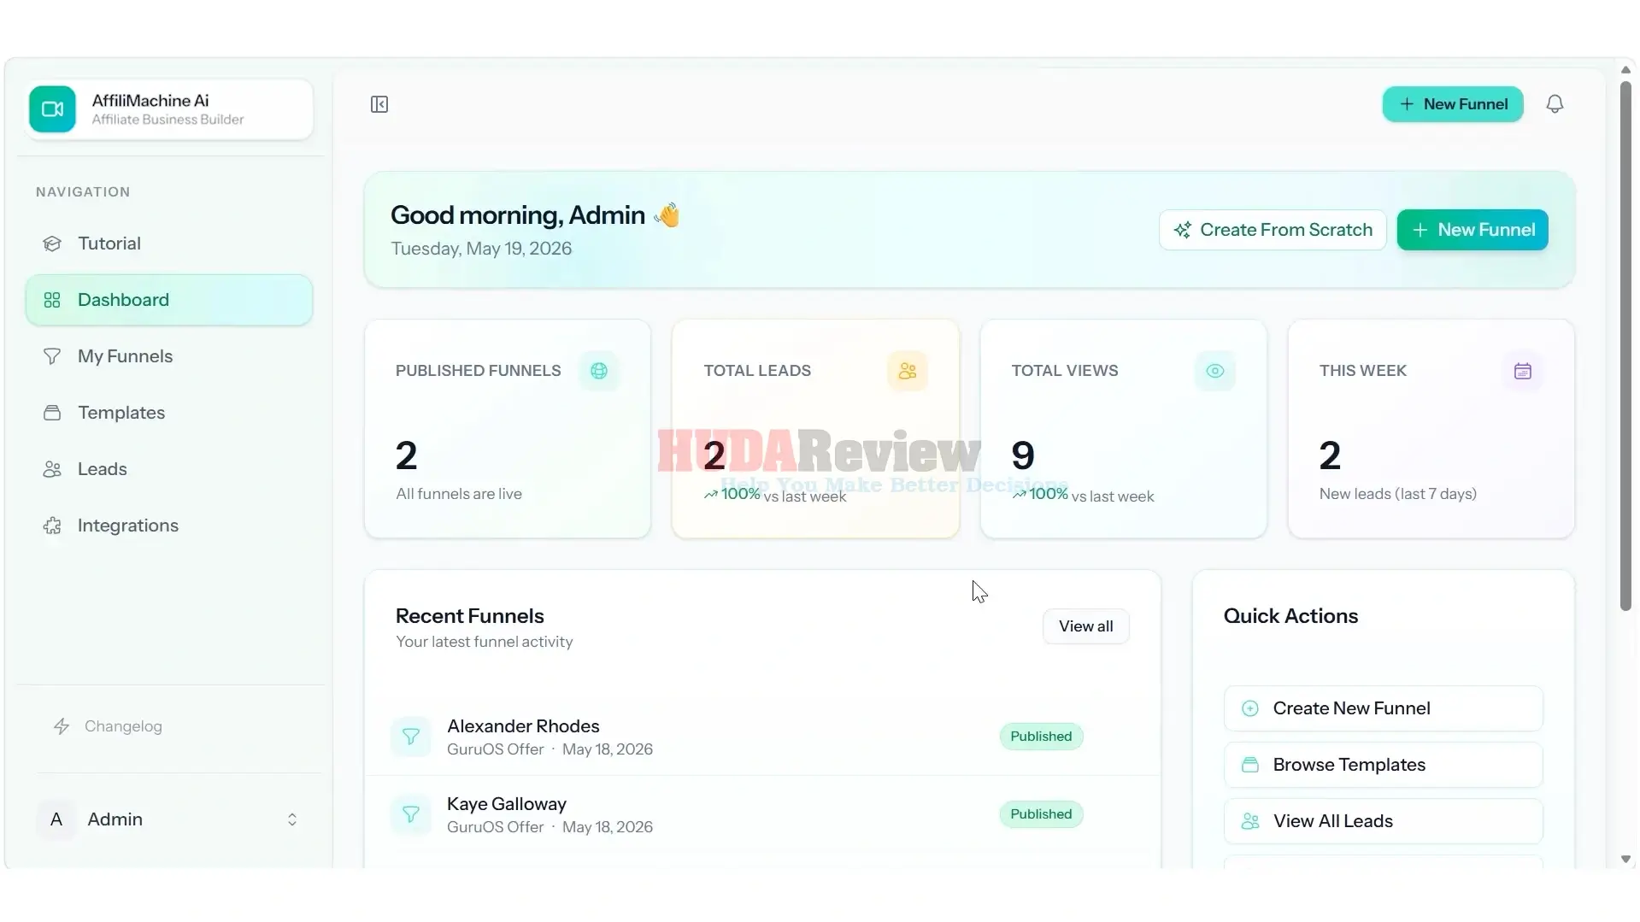1640x922 pixels.
Task: Open the Tutorial page
Action: [x=169, y=244]
